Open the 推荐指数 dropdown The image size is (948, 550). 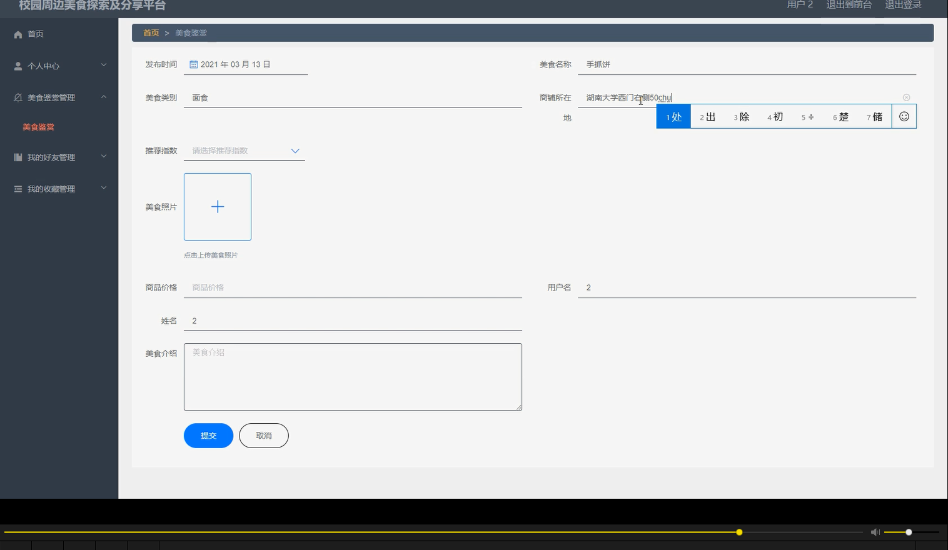245,151
